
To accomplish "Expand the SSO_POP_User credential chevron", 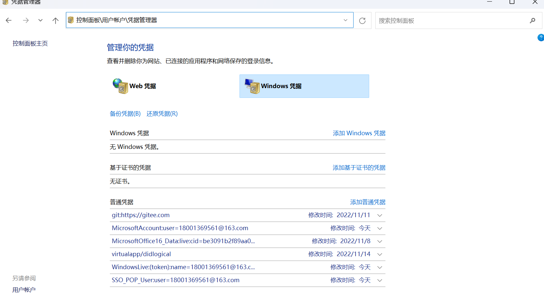I will click(380, 281).
